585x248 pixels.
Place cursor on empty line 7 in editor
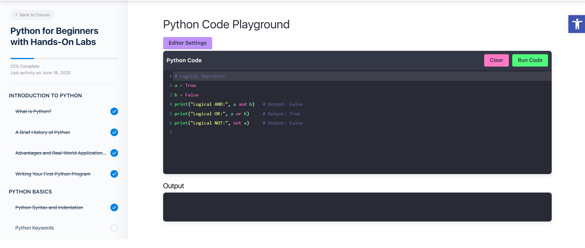[x=216, y=132]
